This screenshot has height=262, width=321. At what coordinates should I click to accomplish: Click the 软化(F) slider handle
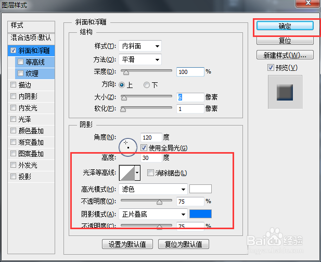click(x=123, y=109)
